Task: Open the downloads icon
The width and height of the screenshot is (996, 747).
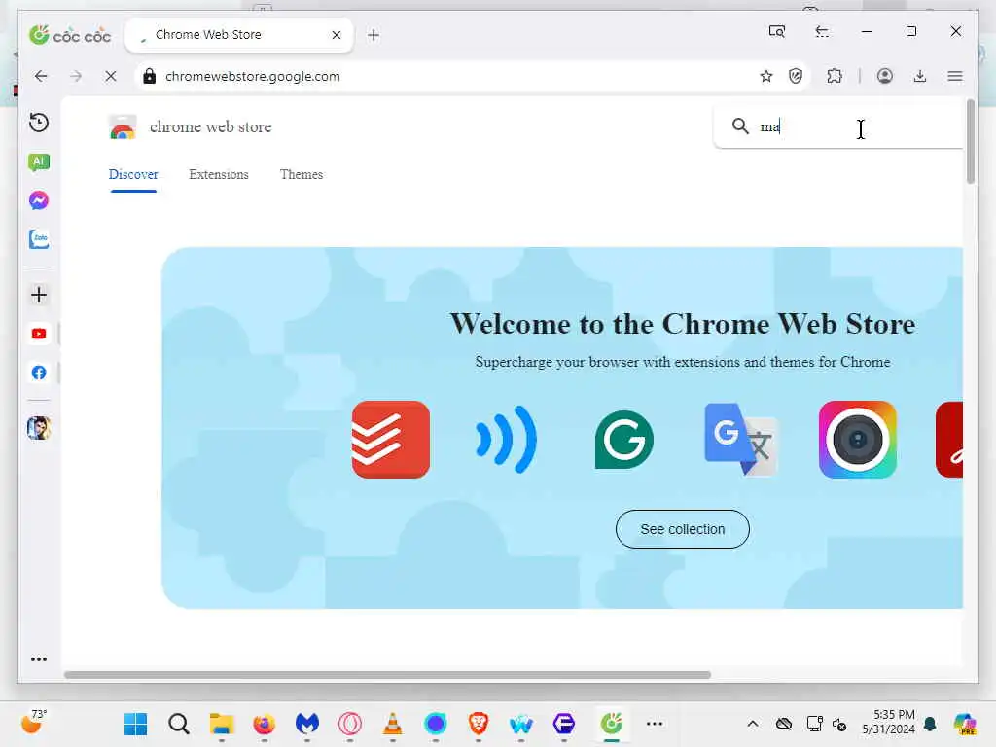Action: (920, 76)
